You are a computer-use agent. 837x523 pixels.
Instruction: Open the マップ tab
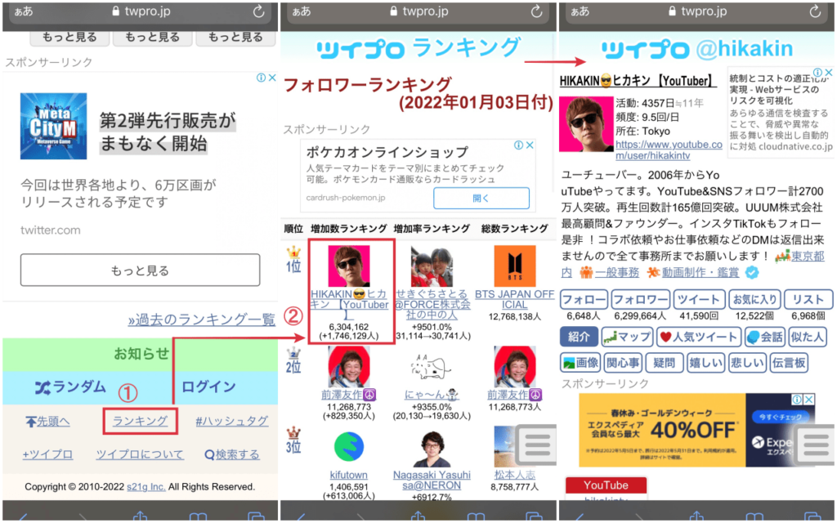(627, 336)
